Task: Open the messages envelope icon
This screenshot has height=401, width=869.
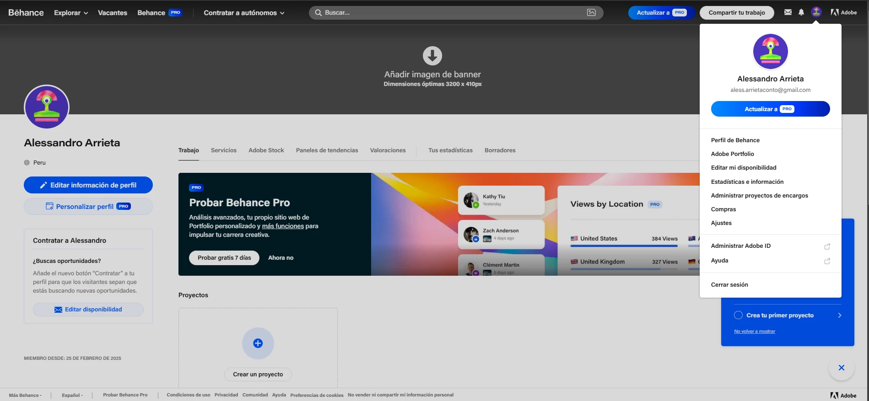Action: (788, 12)
